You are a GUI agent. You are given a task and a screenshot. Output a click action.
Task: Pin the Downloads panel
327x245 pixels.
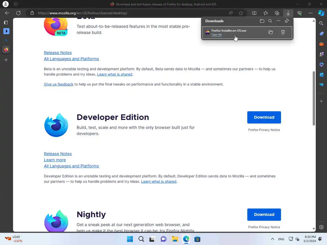(287, 21)
